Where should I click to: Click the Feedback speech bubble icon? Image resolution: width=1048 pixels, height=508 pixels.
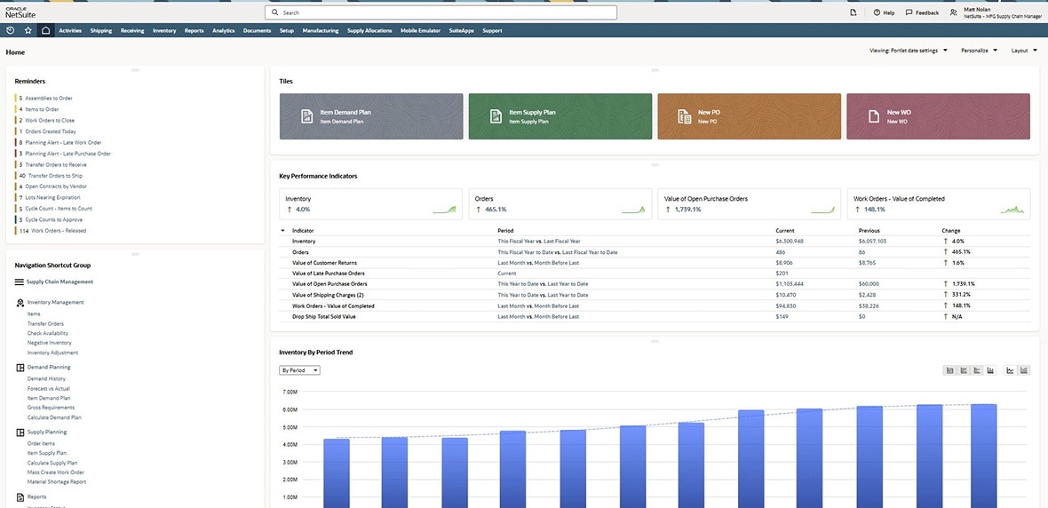click(x=909, y=12)
